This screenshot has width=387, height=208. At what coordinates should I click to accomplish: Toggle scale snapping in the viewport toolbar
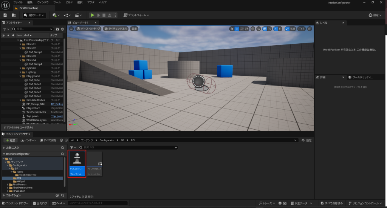pyautogui.click(x=288, y=29)
